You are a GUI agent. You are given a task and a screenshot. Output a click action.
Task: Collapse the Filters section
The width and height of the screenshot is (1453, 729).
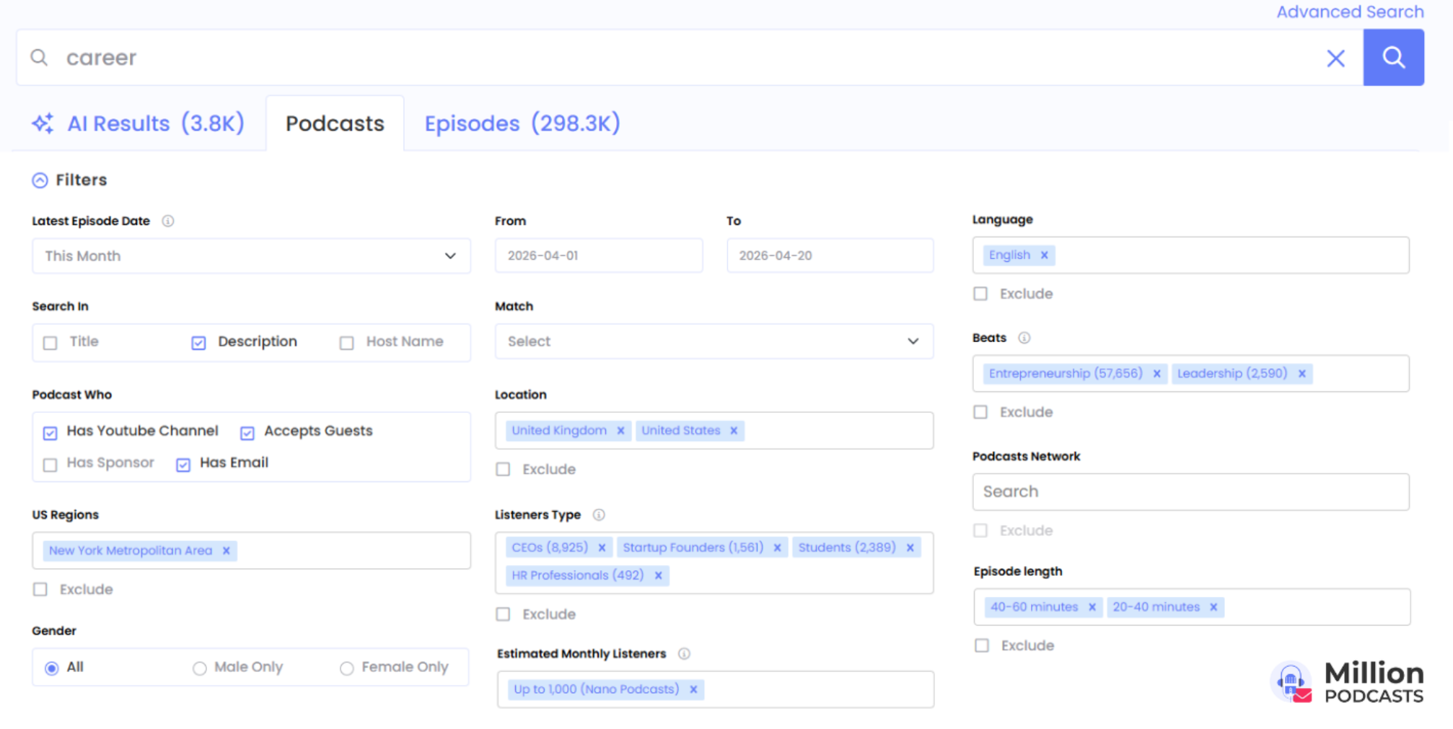[x=40, y=180]
